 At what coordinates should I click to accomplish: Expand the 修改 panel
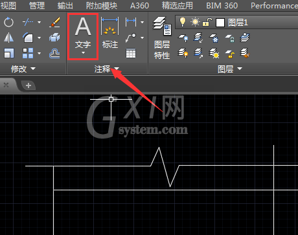(23, 69)
